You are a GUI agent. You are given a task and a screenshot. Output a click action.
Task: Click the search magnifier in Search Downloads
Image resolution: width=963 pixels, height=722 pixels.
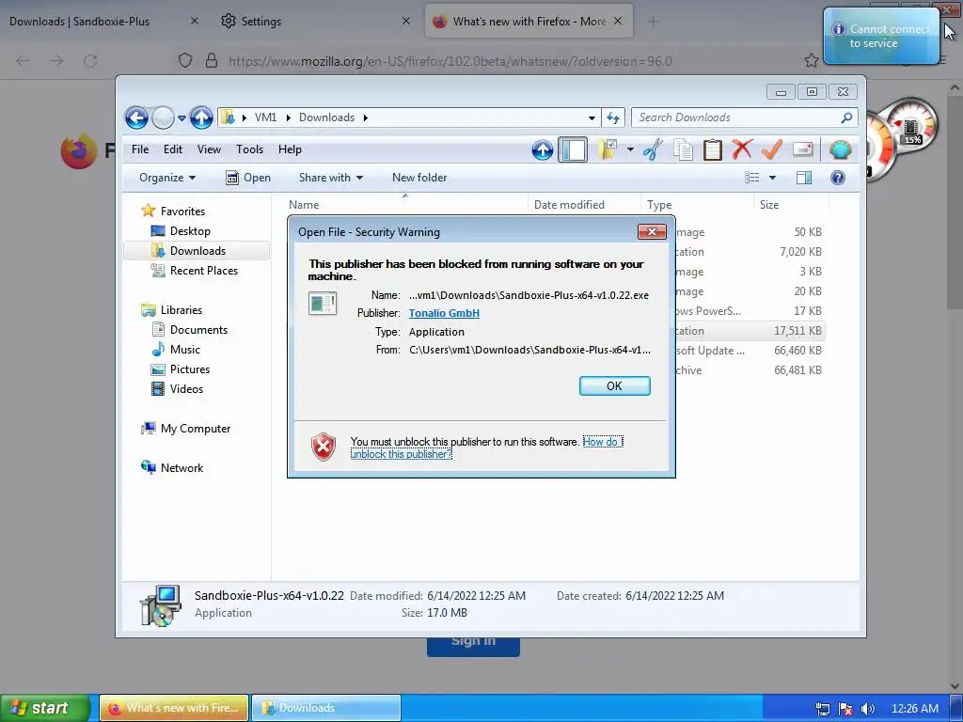pyautogui.click(x=846, y=118)
